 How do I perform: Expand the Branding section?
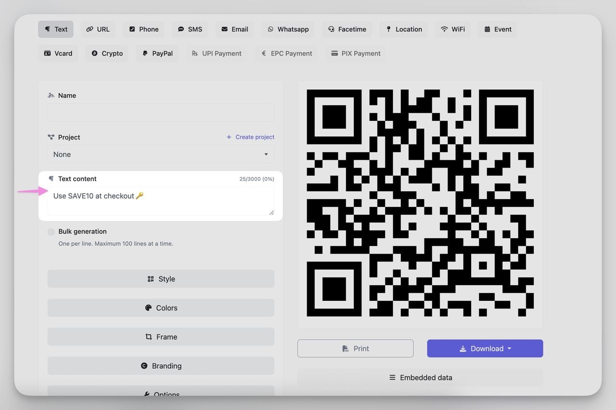[x=161, y=366]
